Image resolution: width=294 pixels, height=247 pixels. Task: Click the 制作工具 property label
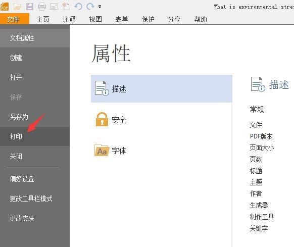262,217
